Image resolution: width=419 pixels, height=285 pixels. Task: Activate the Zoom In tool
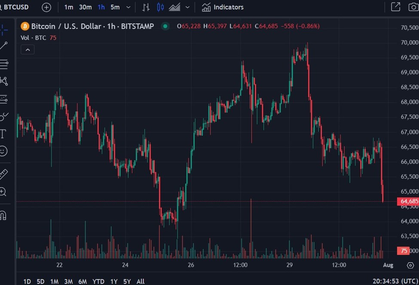(4, 191)
